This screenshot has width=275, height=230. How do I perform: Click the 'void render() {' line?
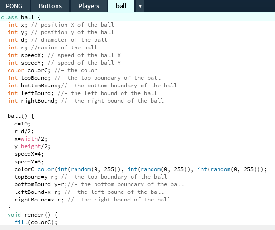(x=32, y=215)
